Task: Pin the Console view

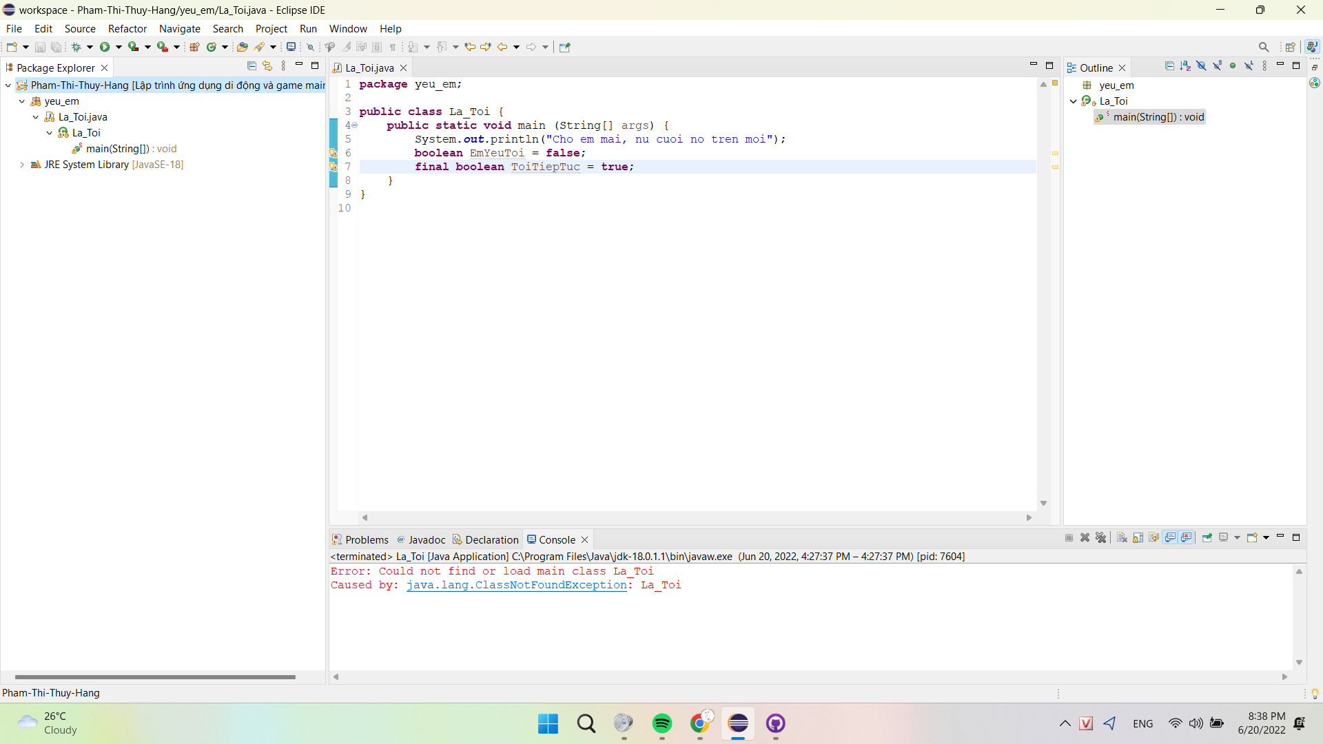Action: (x=1208, y=538)
